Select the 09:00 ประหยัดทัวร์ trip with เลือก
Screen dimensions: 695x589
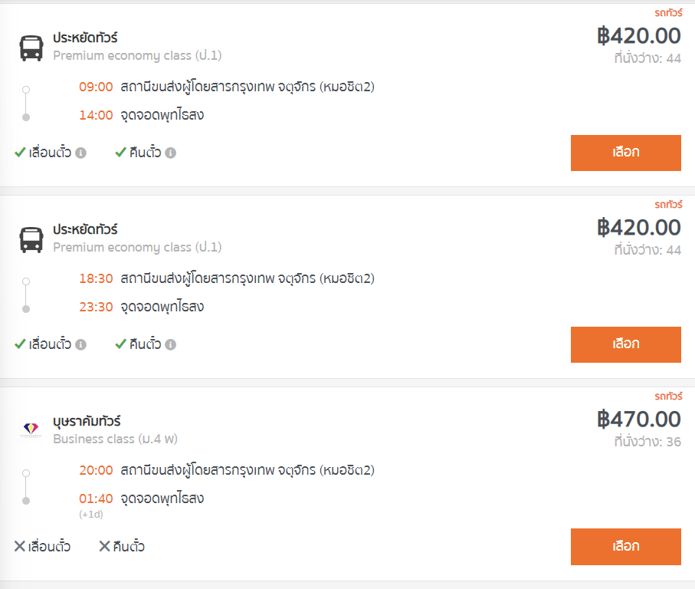click(625, 153)
